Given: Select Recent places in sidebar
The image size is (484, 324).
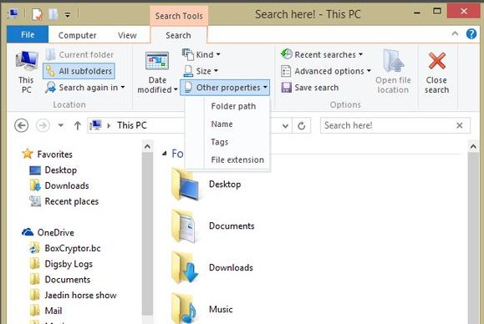Looking at the screenshot, I should 64,201.
